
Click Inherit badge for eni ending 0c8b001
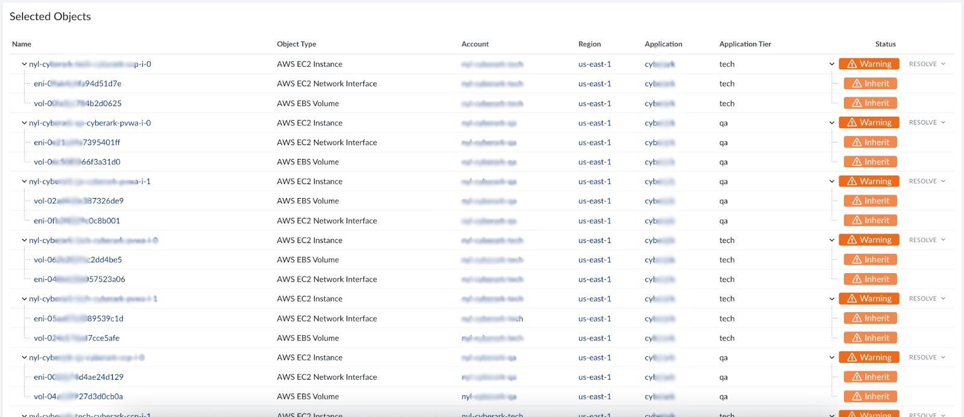tap(871, 220)
